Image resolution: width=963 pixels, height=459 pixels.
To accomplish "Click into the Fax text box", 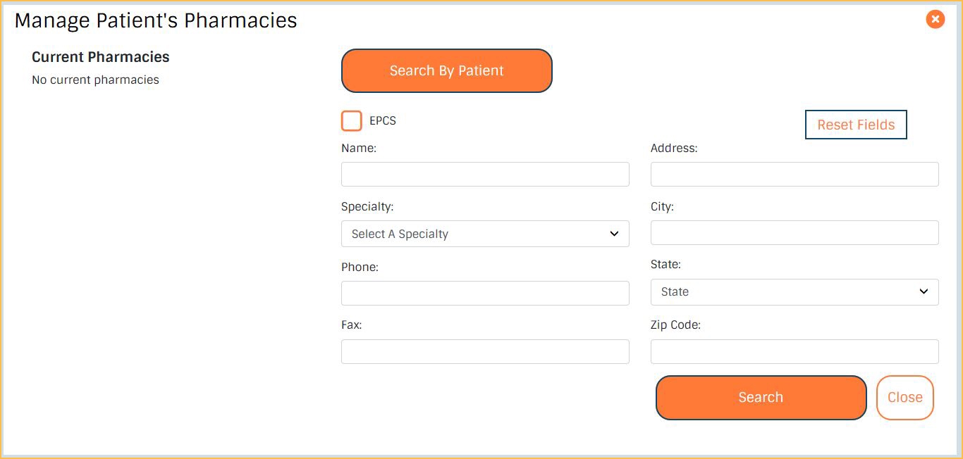I will (x=485, y=351).
